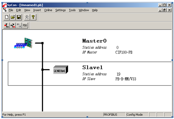Screen dimensions: 174x119
Task: Open the Settings menu
Action: coord(60,10)
